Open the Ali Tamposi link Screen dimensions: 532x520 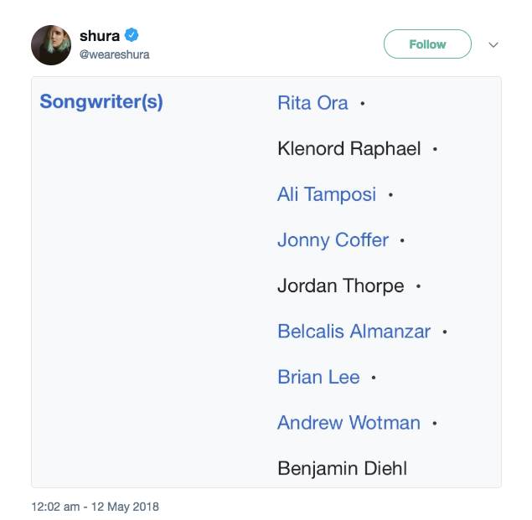pyautogui.click(x=327, y=194)
